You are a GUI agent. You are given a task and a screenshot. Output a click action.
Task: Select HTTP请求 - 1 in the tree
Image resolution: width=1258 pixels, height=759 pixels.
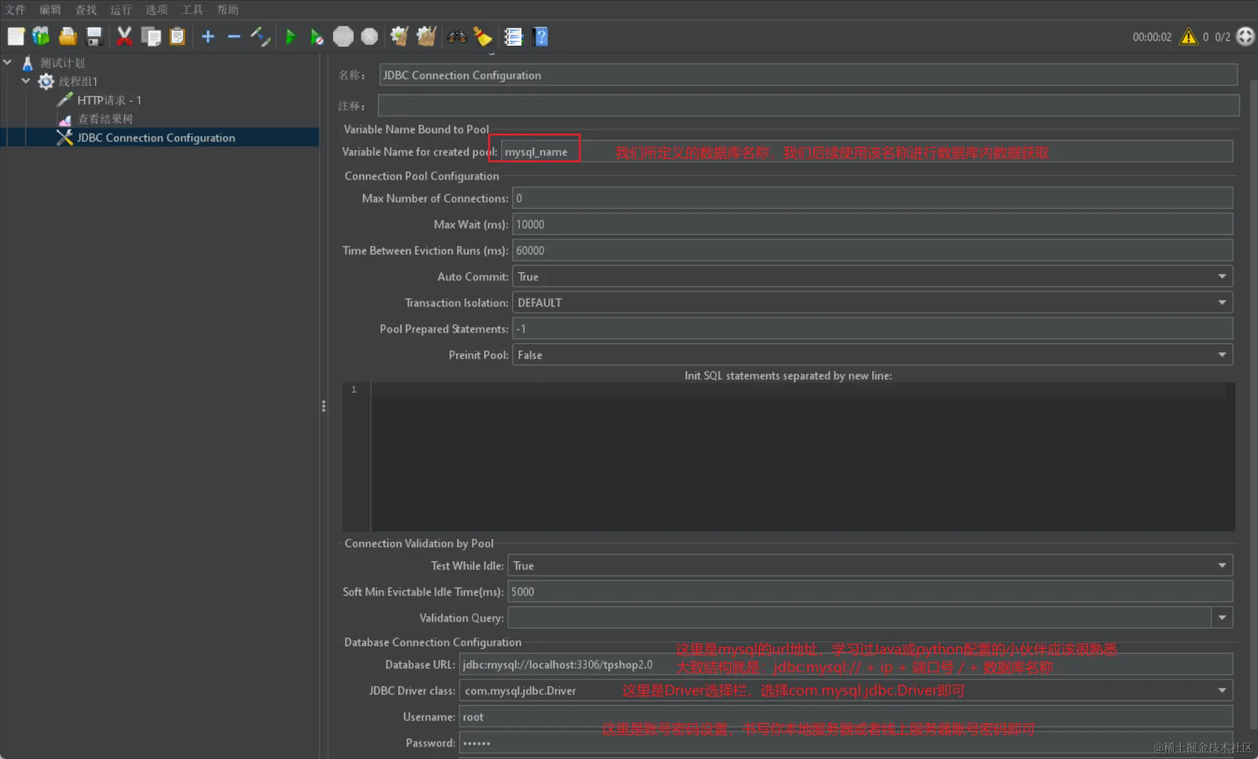(x=109, y=100)
